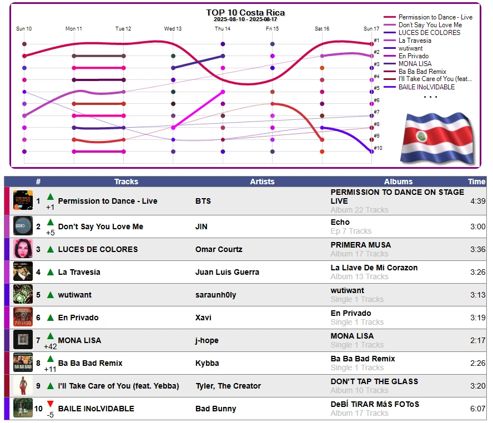The image size is (493, 423).
Task: Click the green up arrow for LUCES DE COLORES
Action: [51, 250]
